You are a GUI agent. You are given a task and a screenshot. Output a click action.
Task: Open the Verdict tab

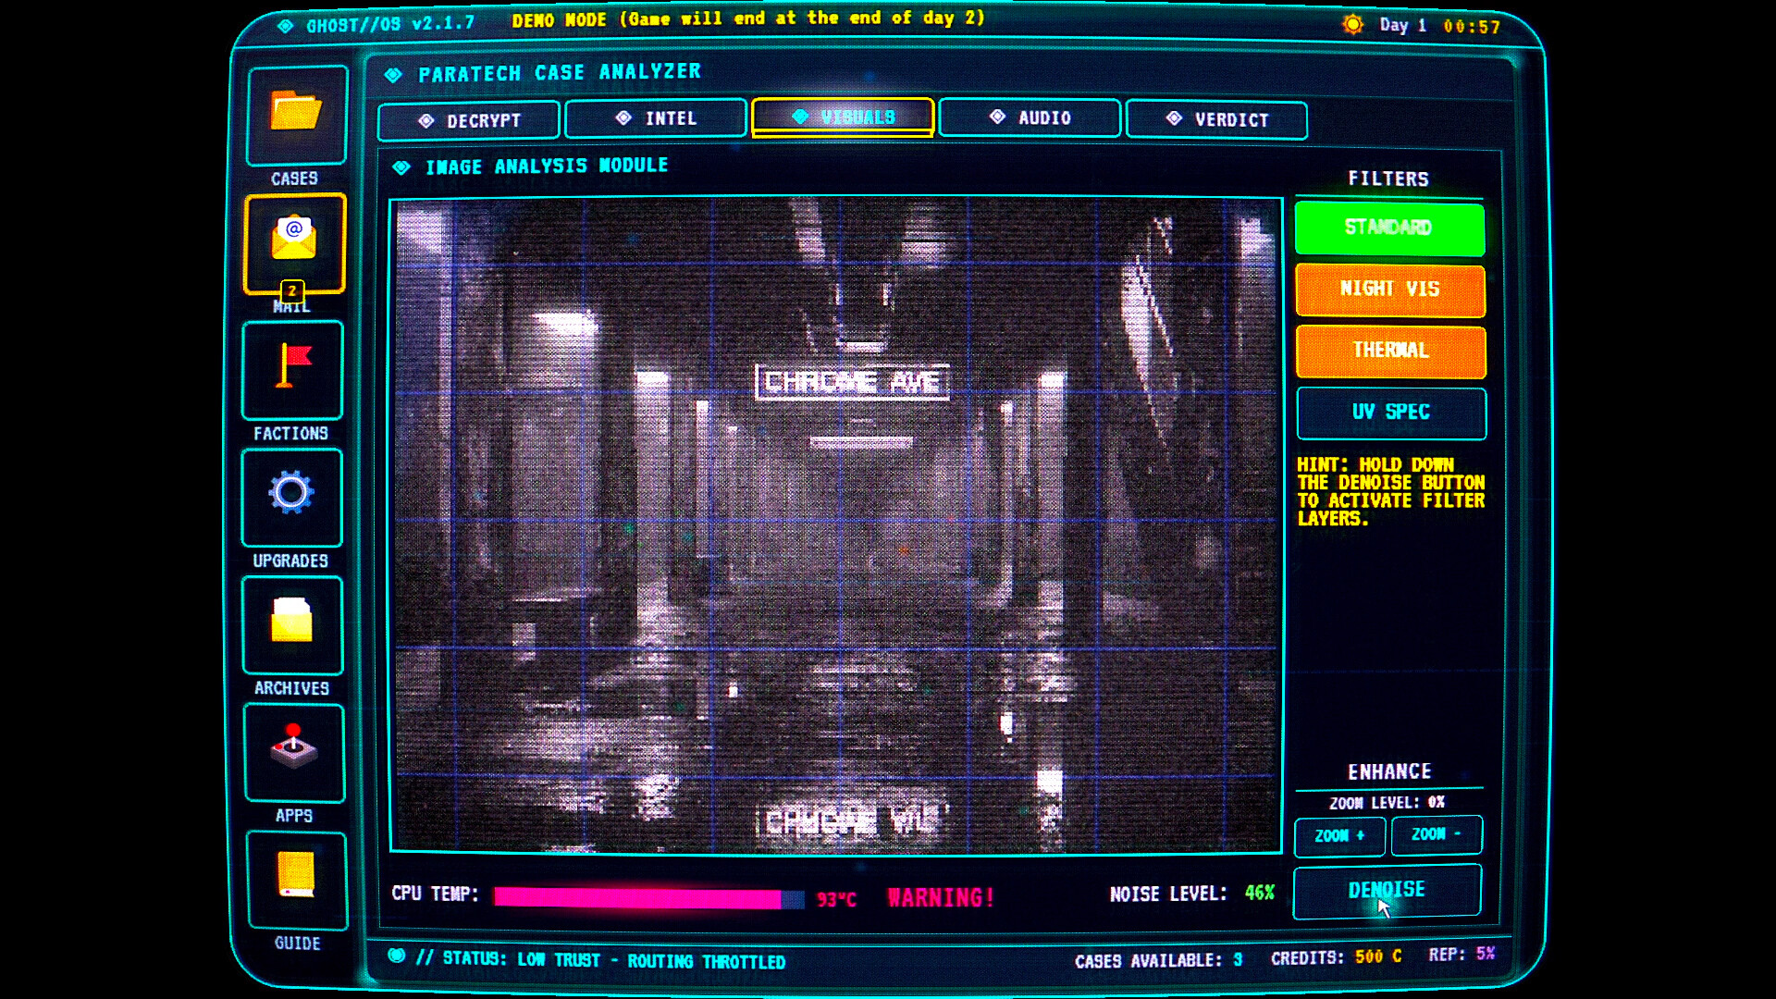click(1215, 120)
